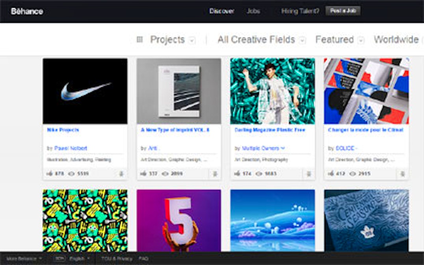Open the English language selector
The image size is (424, 265).
point(79,259)
